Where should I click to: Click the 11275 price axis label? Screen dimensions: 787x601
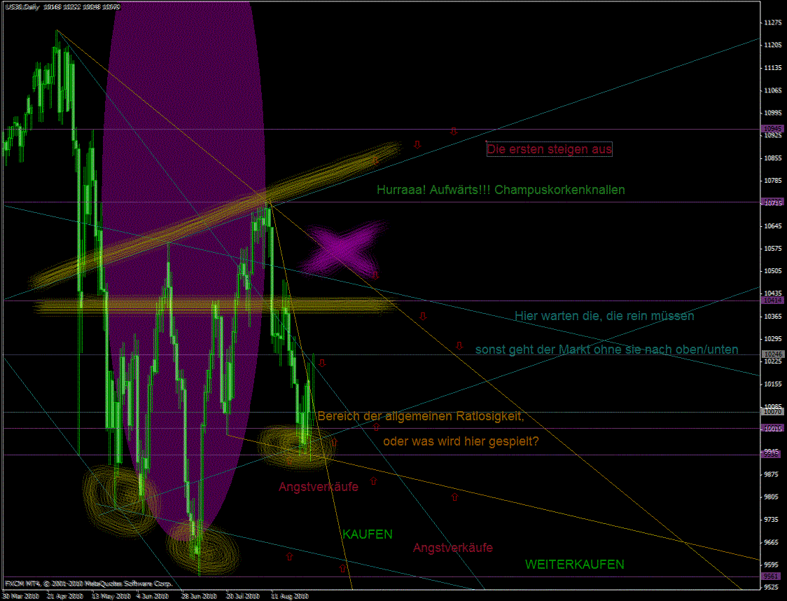click(x=773, y=22)
